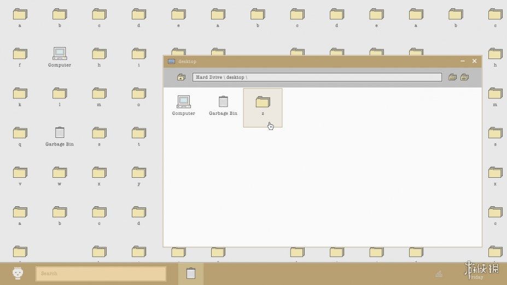Click the Hard Drive \ desktop path field
Viewport: 507px width, 285px height.
point(317,77)
